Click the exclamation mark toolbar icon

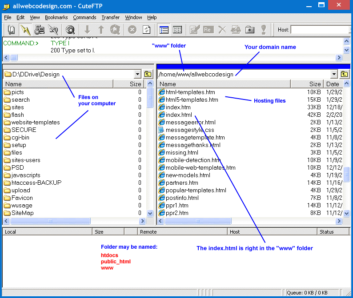coord(263,30)
